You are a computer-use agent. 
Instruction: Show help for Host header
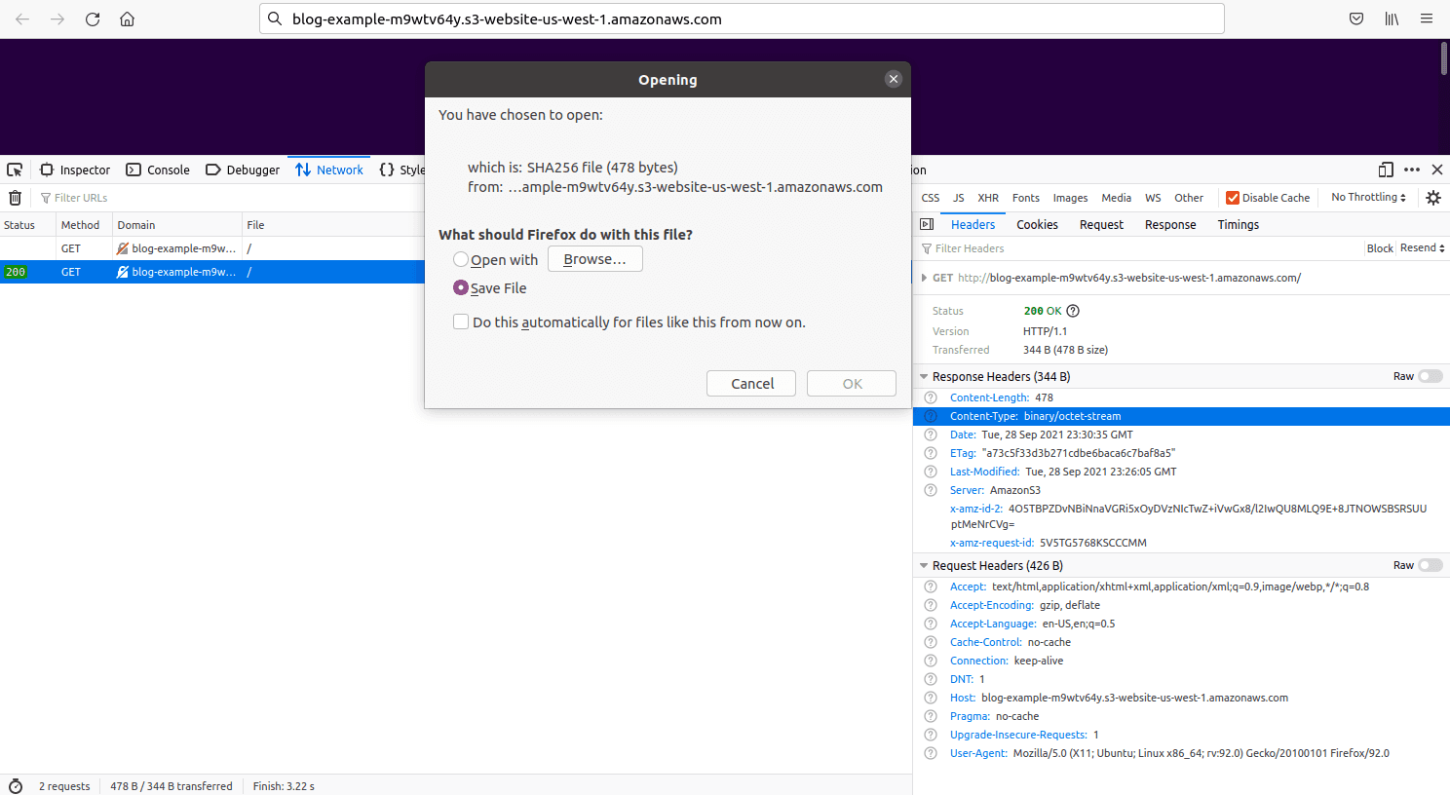pyautogui.click(x=931, y=698)
